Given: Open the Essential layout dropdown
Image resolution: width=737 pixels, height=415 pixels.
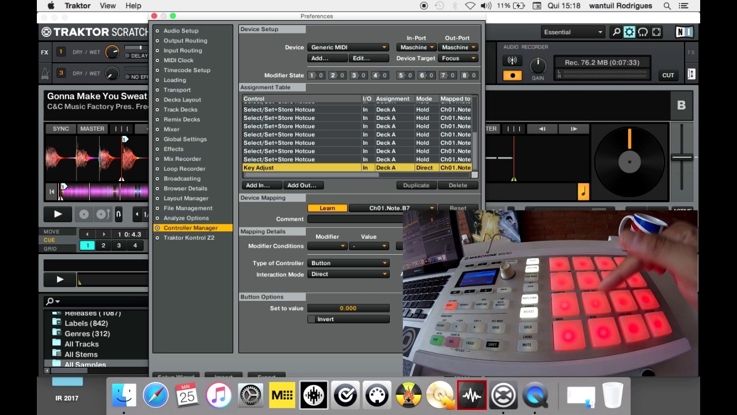Looking at the screenshot, I should point(573,32).
